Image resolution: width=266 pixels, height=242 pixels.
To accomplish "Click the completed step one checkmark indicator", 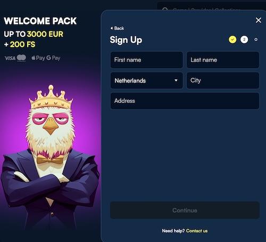I will point(232,39).
